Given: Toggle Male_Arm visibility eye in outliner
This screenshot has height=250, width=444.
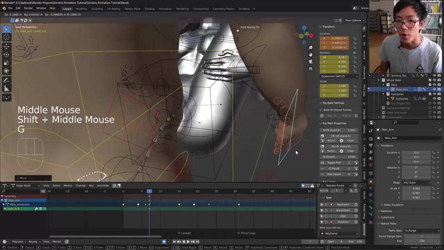Looking at the screenshot, I should tap(434, 89).
